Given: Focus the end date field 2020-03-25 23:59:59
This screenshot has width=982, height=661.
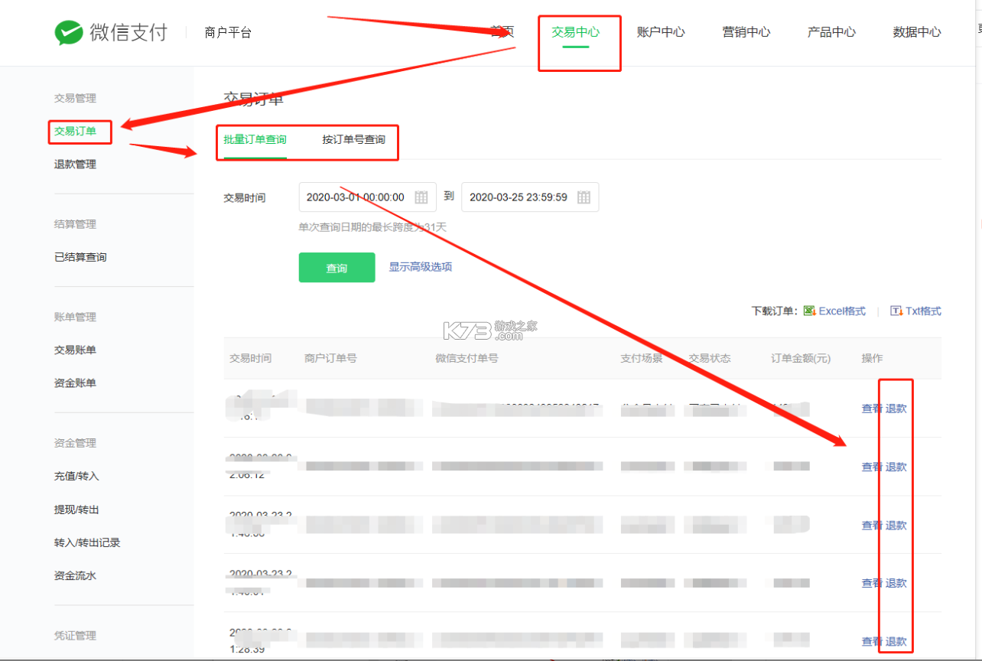Looking at the screenshot, I should coord(530,197).
